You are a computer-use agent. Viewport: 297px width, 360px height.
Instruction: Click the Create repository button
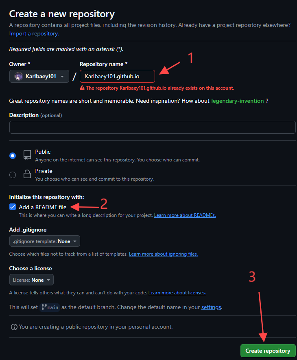click(267, 351)
